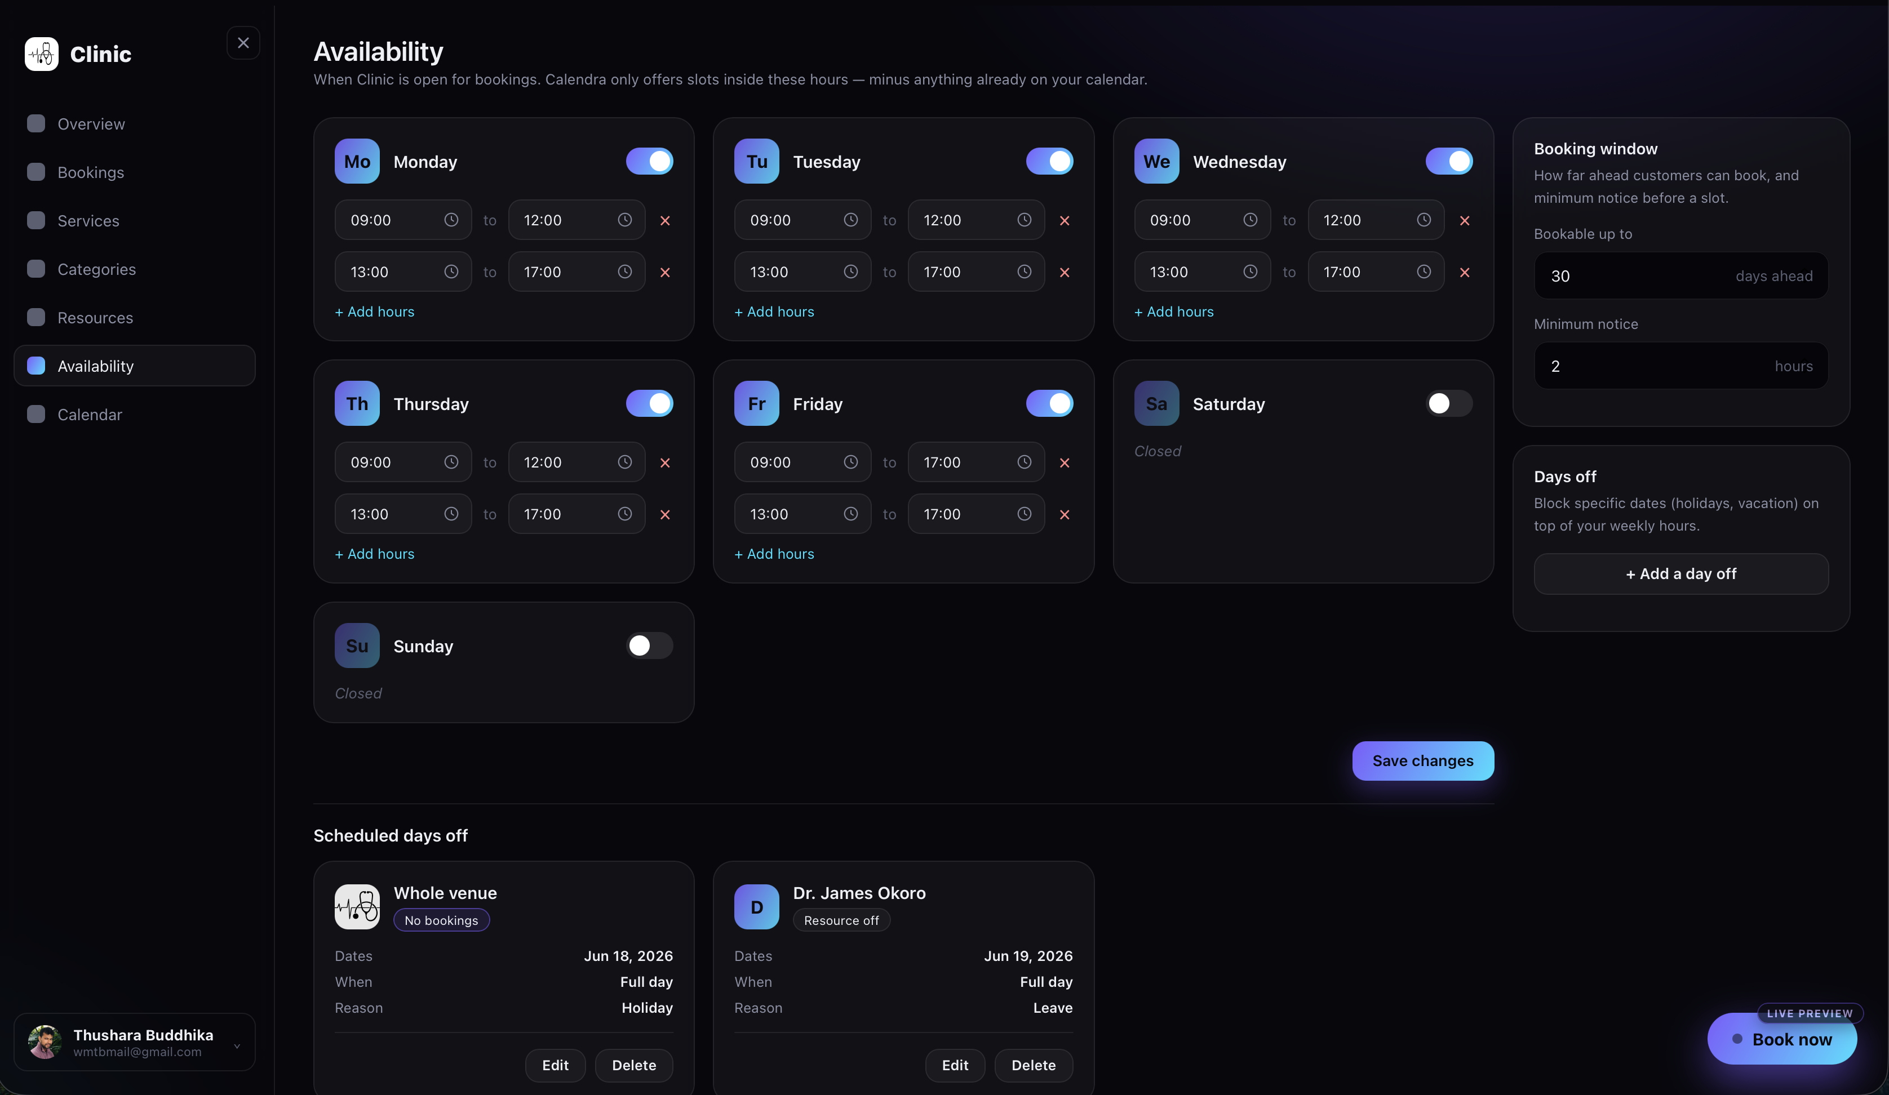
Task: Delete Thursday 13:00 to 17:00 slot
Action: coord(665,514)
